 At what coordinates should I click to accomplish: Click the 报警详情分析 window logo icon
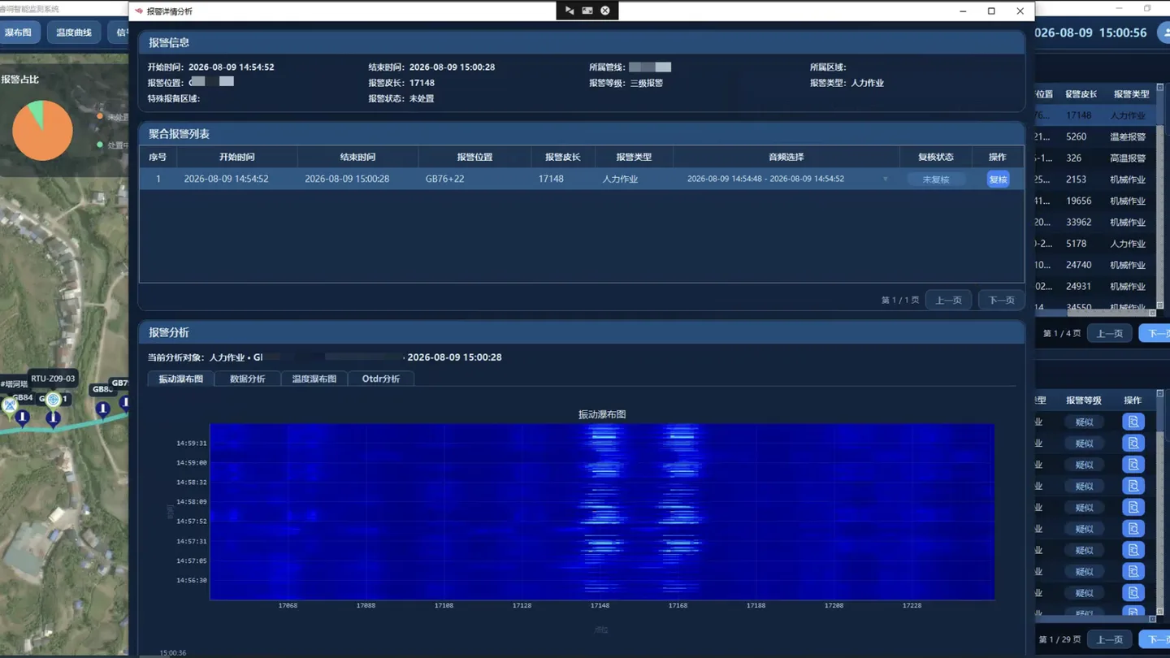[x=140, y=11]
